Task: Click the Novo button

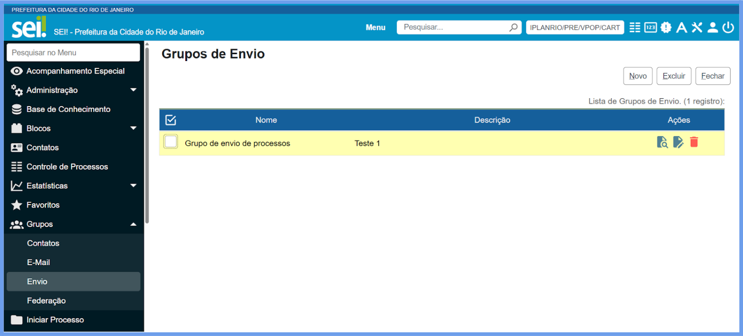Action: pos(637,76)
